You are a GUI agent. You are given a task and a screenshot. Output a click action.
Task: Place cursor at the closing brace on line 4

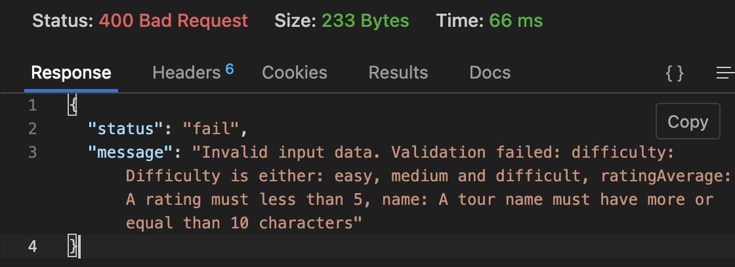pyautogui.click(x=73, y=247)
